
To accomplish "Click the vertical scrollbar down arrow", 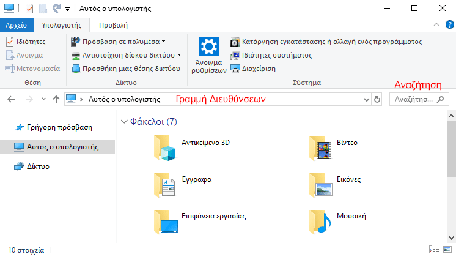I will 451,238.
